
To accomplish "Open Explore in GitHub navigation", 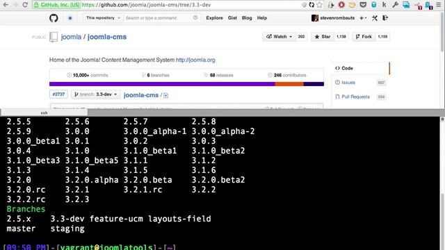I will pyautogui.click(x=214, y=18).
